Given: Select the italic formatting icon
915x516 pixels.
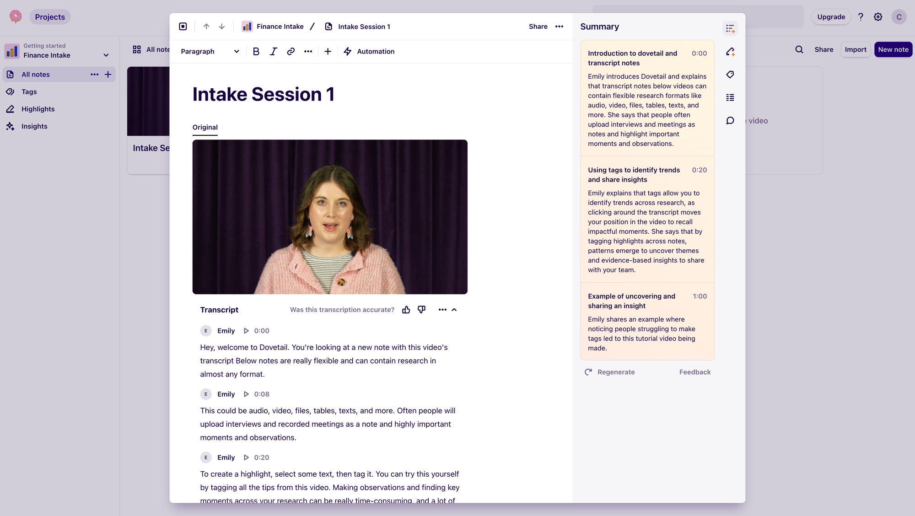Looking at the screenshot, I should point(273,51).
